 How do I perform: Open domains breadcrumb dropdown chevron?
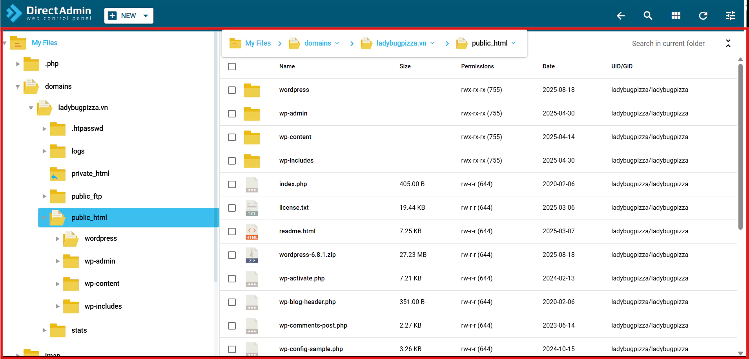coord(337,43)
